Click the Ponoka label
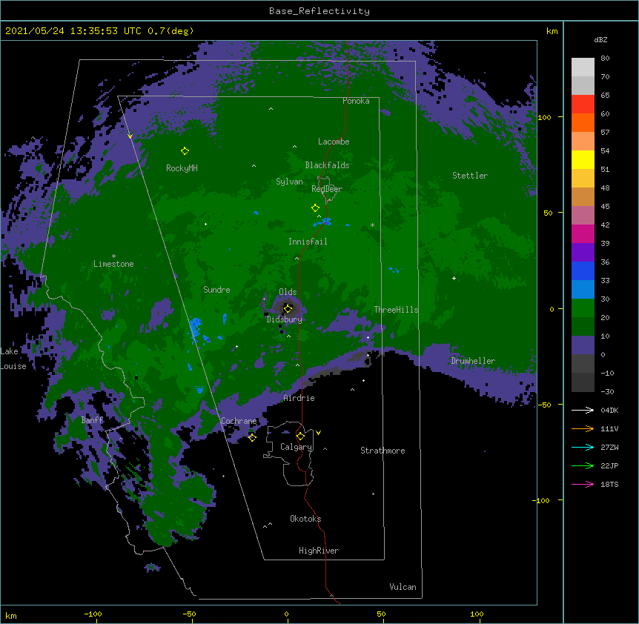639x624 pixels. 356,101
